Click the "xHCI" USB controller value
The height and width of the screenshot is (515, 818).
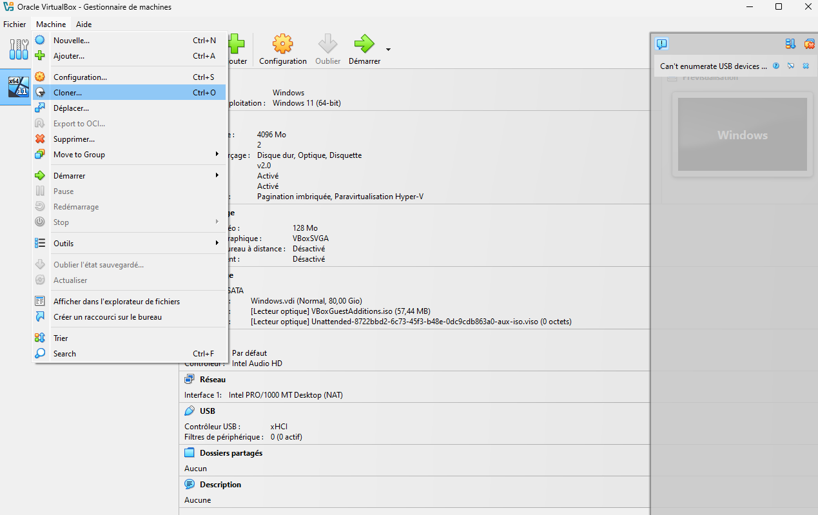279,427
